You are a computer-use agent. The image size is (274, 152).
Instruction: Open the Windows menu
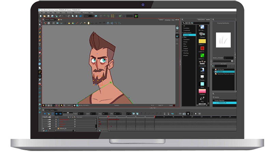(x=85, y=13)
